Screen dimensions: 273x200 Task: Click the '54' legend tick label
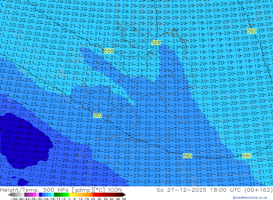124,199
